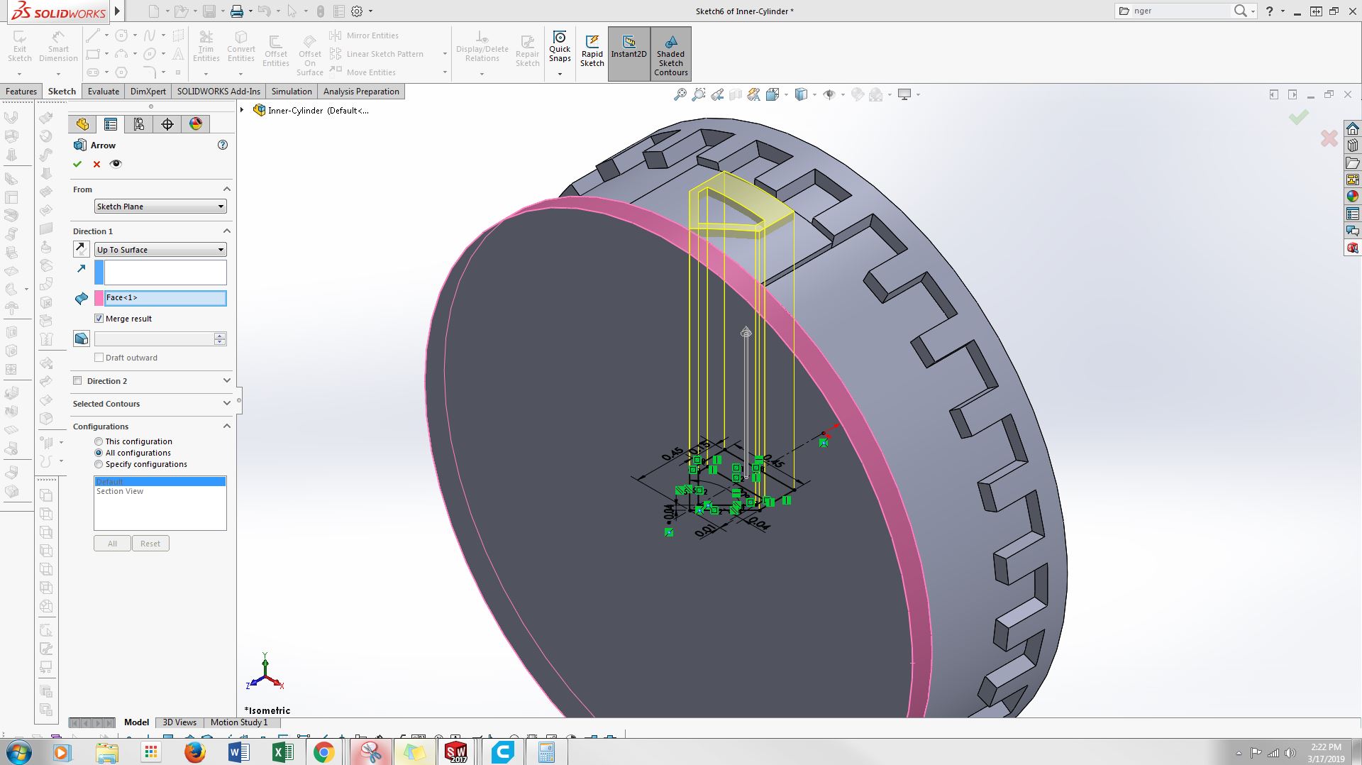
Task: Switch to the Features tab
Action: pyautogui.click(x=21, y=92)
